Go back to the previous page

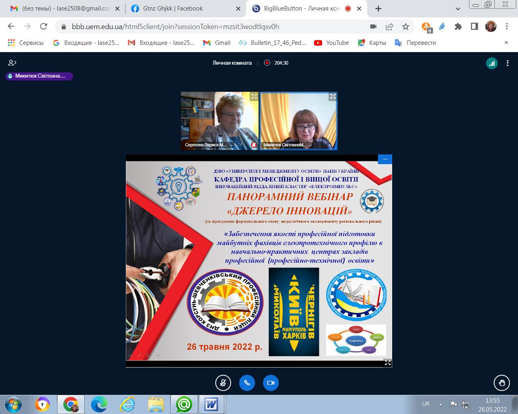pos(11,27)
